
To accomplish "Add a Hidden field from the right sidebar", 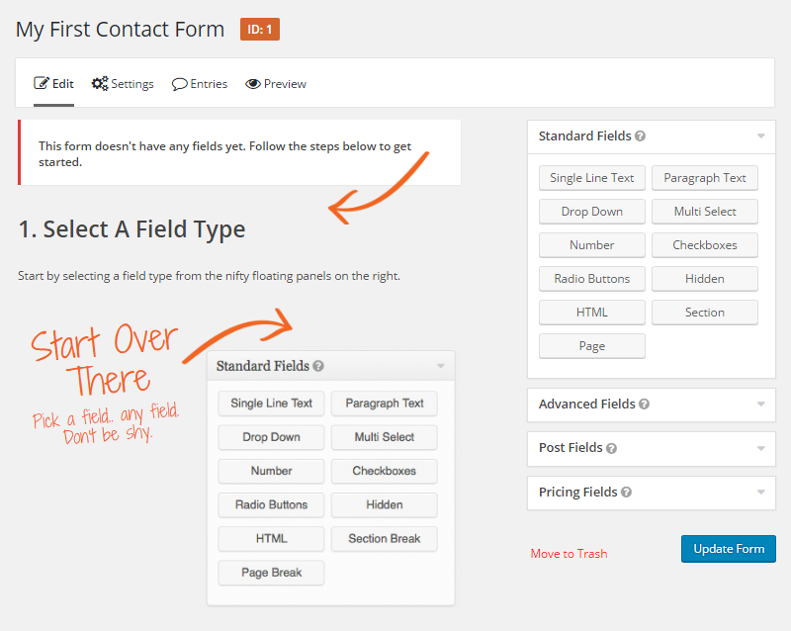I will point(704,279).
